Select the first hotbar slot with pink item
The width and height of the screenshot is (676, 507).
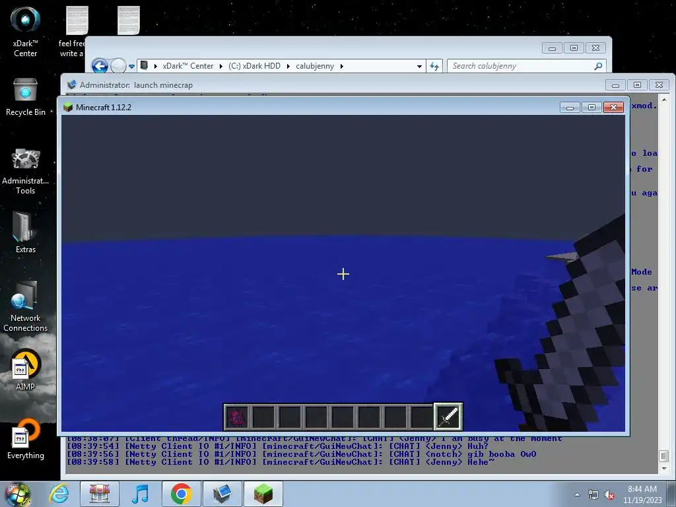(236, 417)
